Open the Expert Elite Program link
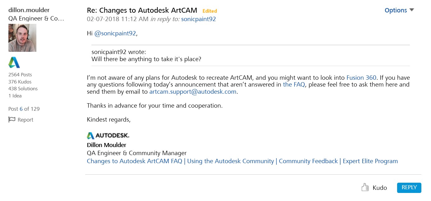The height and width of the screenshot is (201, 431). click(x=370, y=161)
